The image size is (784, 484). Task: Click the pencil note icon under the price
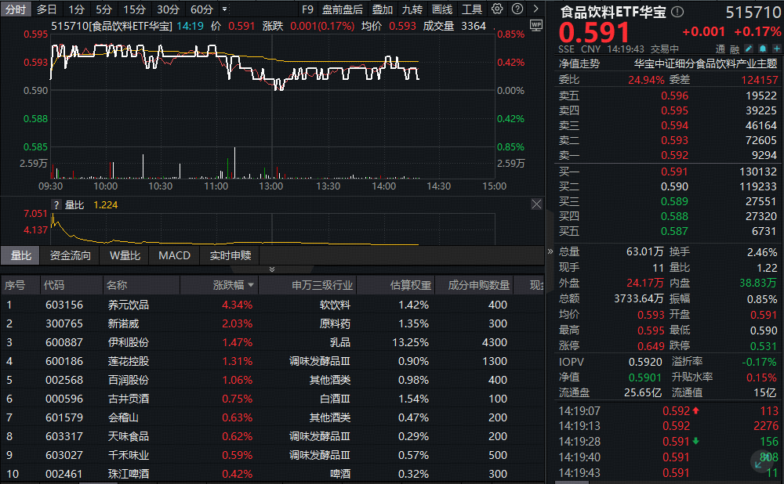(750, 49)
